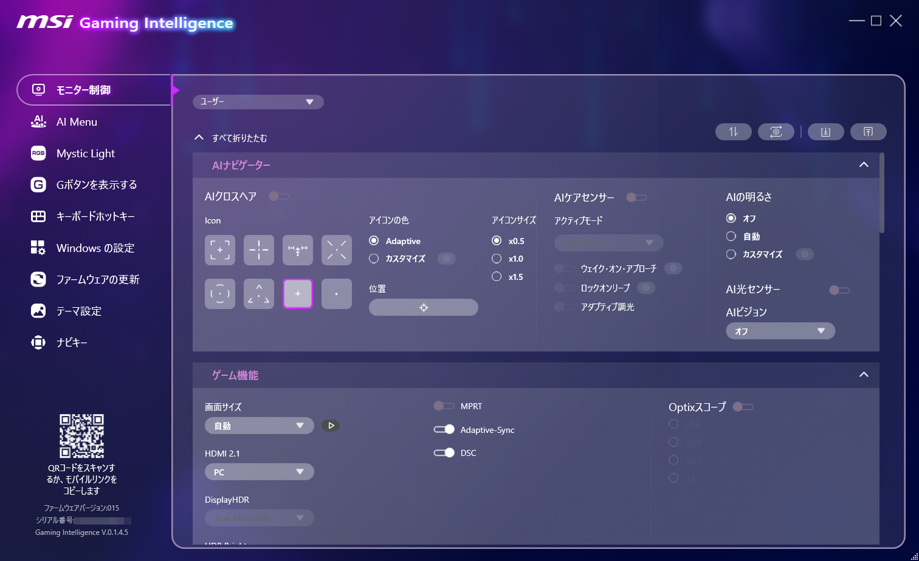
Task: Enable the AIクロスヘア toggle
Action: tap(279, 195)
